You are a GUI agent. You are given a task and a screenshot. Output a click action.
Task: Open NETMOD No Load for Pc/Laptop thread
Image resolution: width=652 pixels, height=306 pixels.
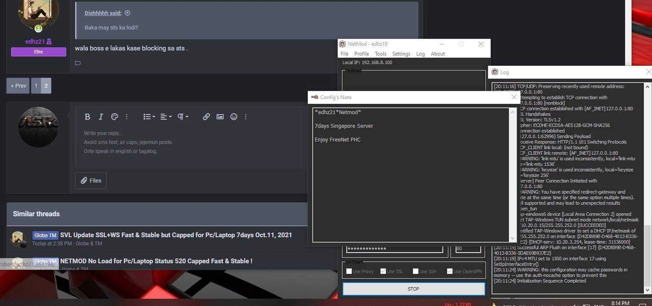pos(156,261)
